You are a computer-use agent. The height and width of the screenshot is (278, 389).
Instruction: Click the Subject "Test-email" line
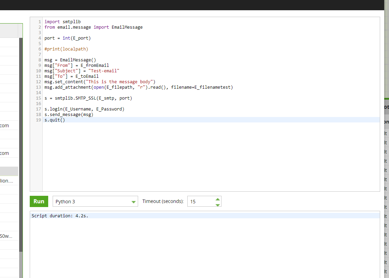coord(82,71)
